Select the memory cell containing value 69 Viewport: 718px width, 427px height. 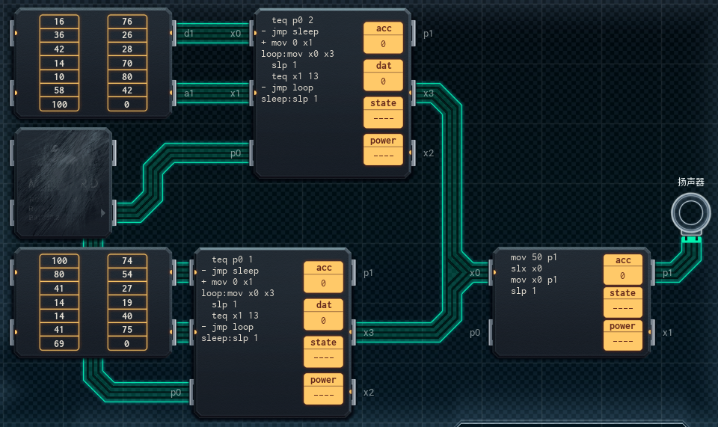tap(58, 344)
